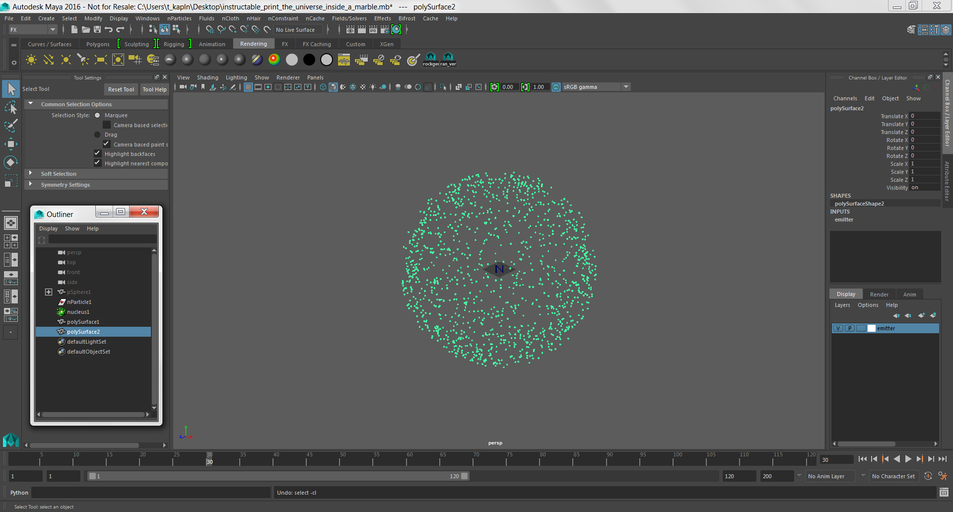Image resolution: width=953 pixels, height=512 pixels.
Task: Toggle color management ON button in viewport
Action: click(556, 87)
